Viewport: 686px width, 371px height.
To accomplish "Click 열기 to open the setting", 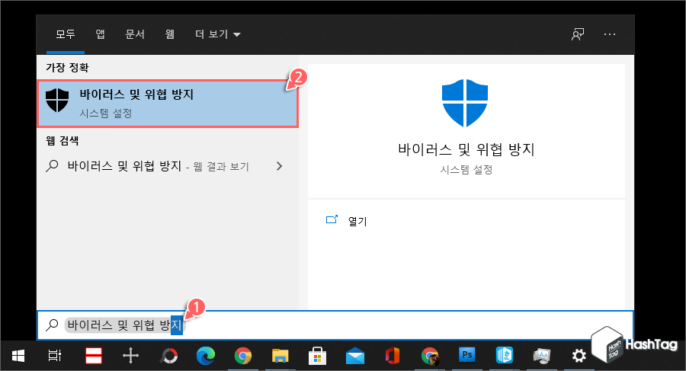I will tap(357, 221).
